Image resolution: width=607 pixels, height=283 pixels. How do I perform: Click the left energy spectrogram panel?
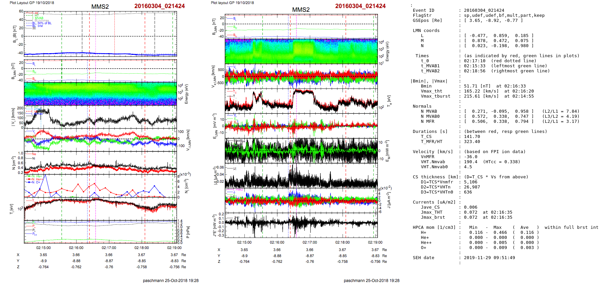point(100,94)
